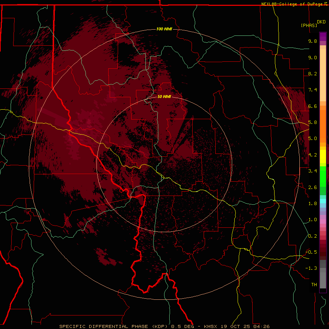Select the 3.4 scale value
The width and height of the screenshot is (329, 329).
tap(313, 171)
